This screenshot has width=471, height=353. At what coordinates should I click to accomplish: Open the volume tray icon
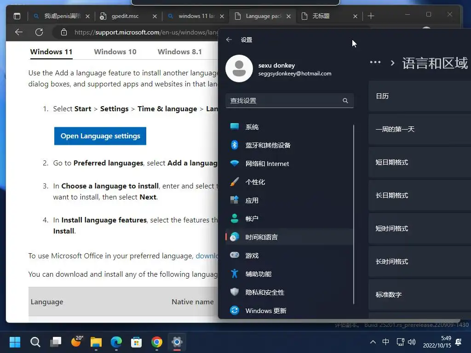(x=412, y=342)
